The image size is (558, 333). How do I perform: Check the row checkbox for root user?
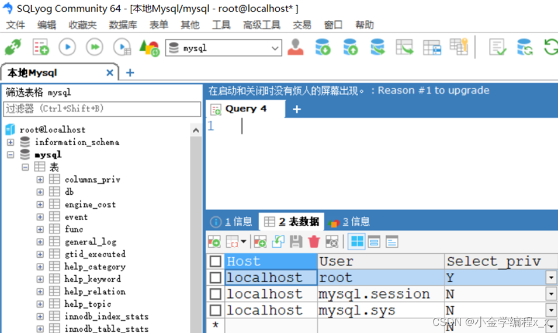pyautogui.click(x=215, y=278)
